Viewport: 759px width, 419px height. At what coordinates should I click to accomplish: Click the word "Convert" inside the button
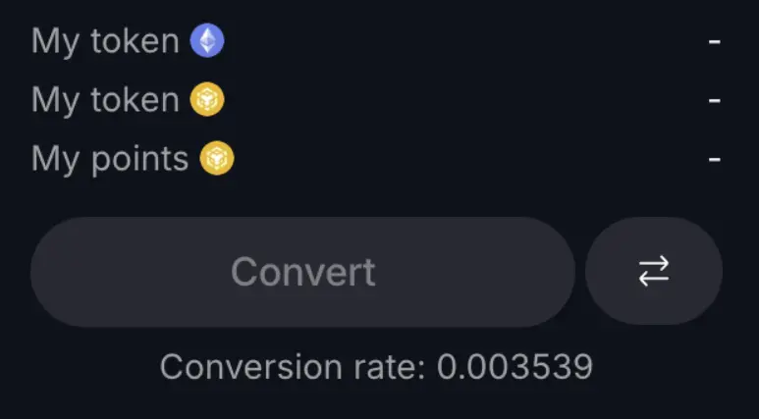(x=302, y=272)
